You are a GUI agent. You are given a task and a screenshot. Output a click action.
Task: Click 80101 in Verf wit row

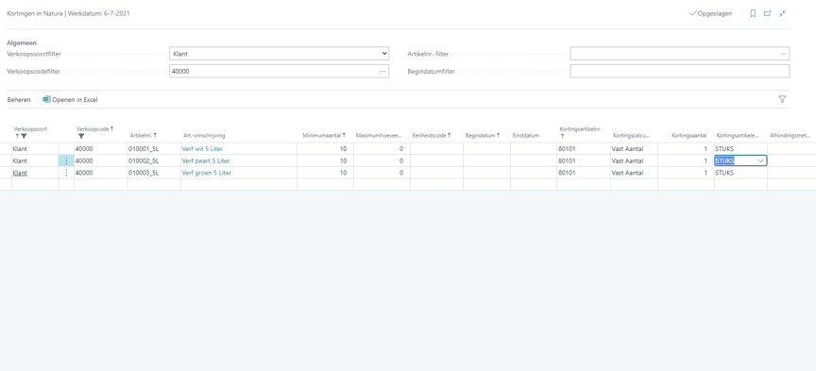click(x=567, y=149)
